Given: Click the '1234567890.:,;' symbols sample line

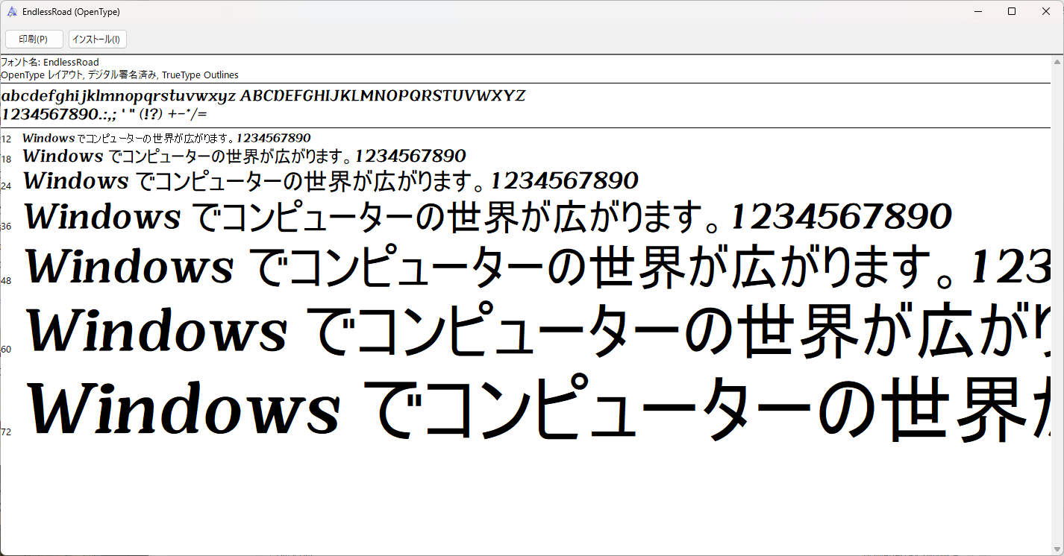Looking at the screenshot, I should [104, 115].
